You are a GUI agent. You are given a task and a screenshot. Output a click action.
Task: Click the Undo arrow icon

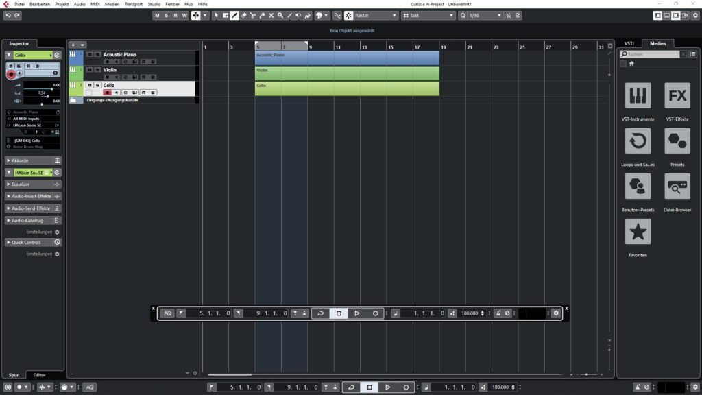(8, 16)
